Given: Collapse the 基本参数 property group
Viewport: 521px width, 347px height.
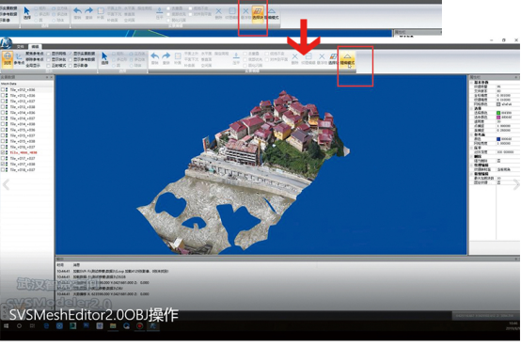Looking at the screenshot, I should click(x=471, y=82).
